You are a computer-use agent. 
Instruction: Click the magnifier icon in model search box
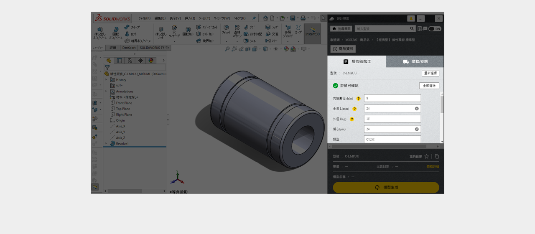point(412,29)
